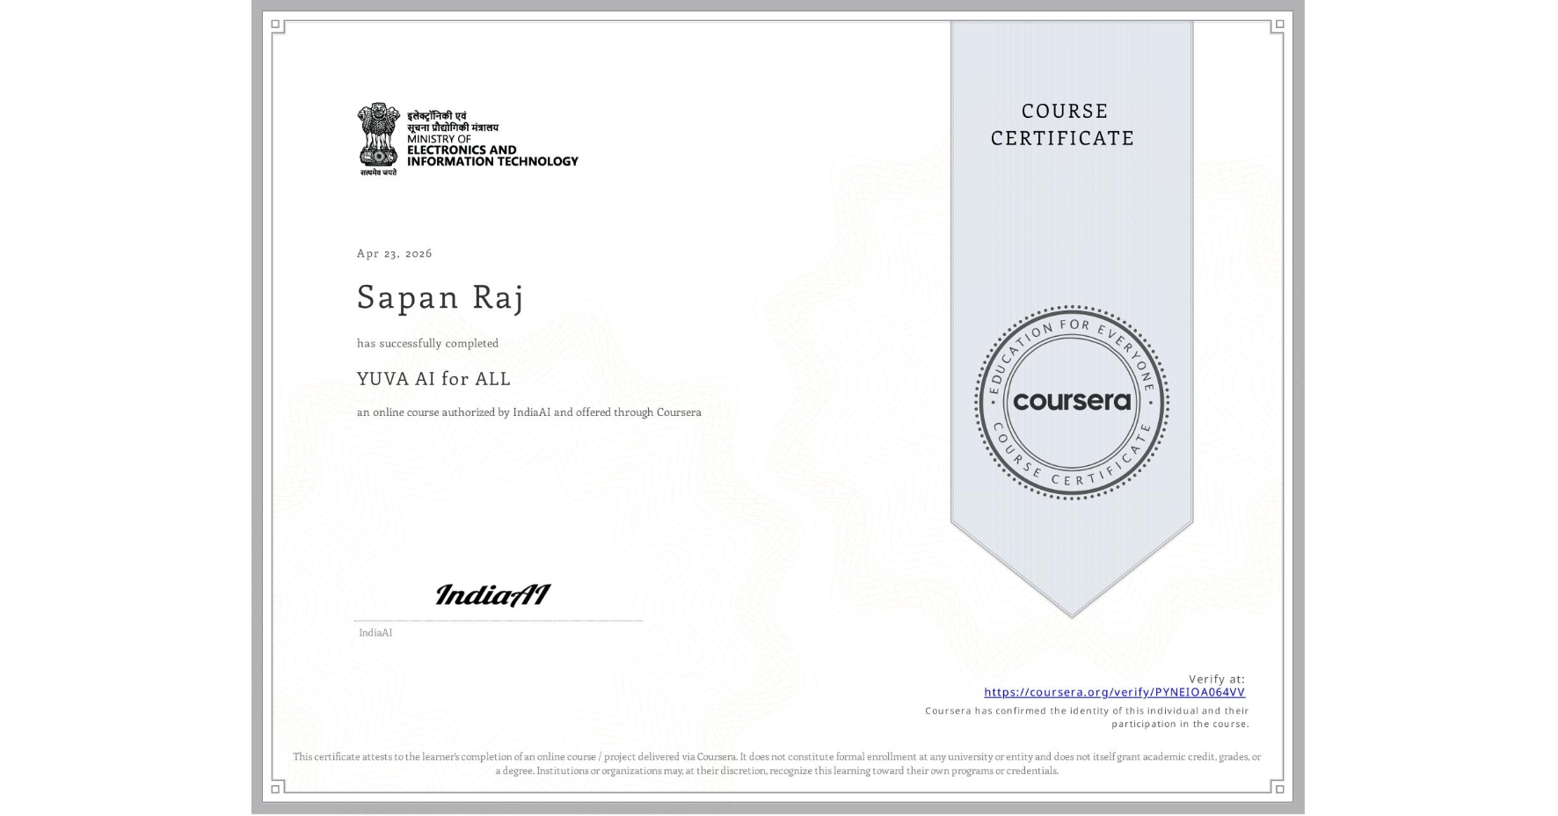Click "MINISTRY OF ELECTRONICS AND INFORMATION TECHNOLOGY" text

click(x=492, y=150)
